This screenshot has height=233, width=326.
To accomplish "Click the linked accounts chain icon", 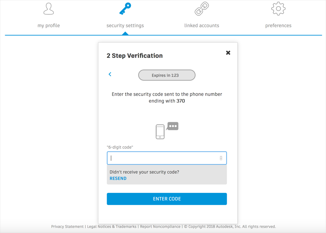I will tap(202, 9).
